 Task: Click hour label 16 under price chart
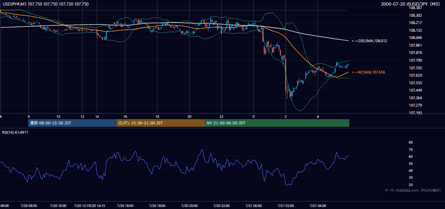click(125, 116)
